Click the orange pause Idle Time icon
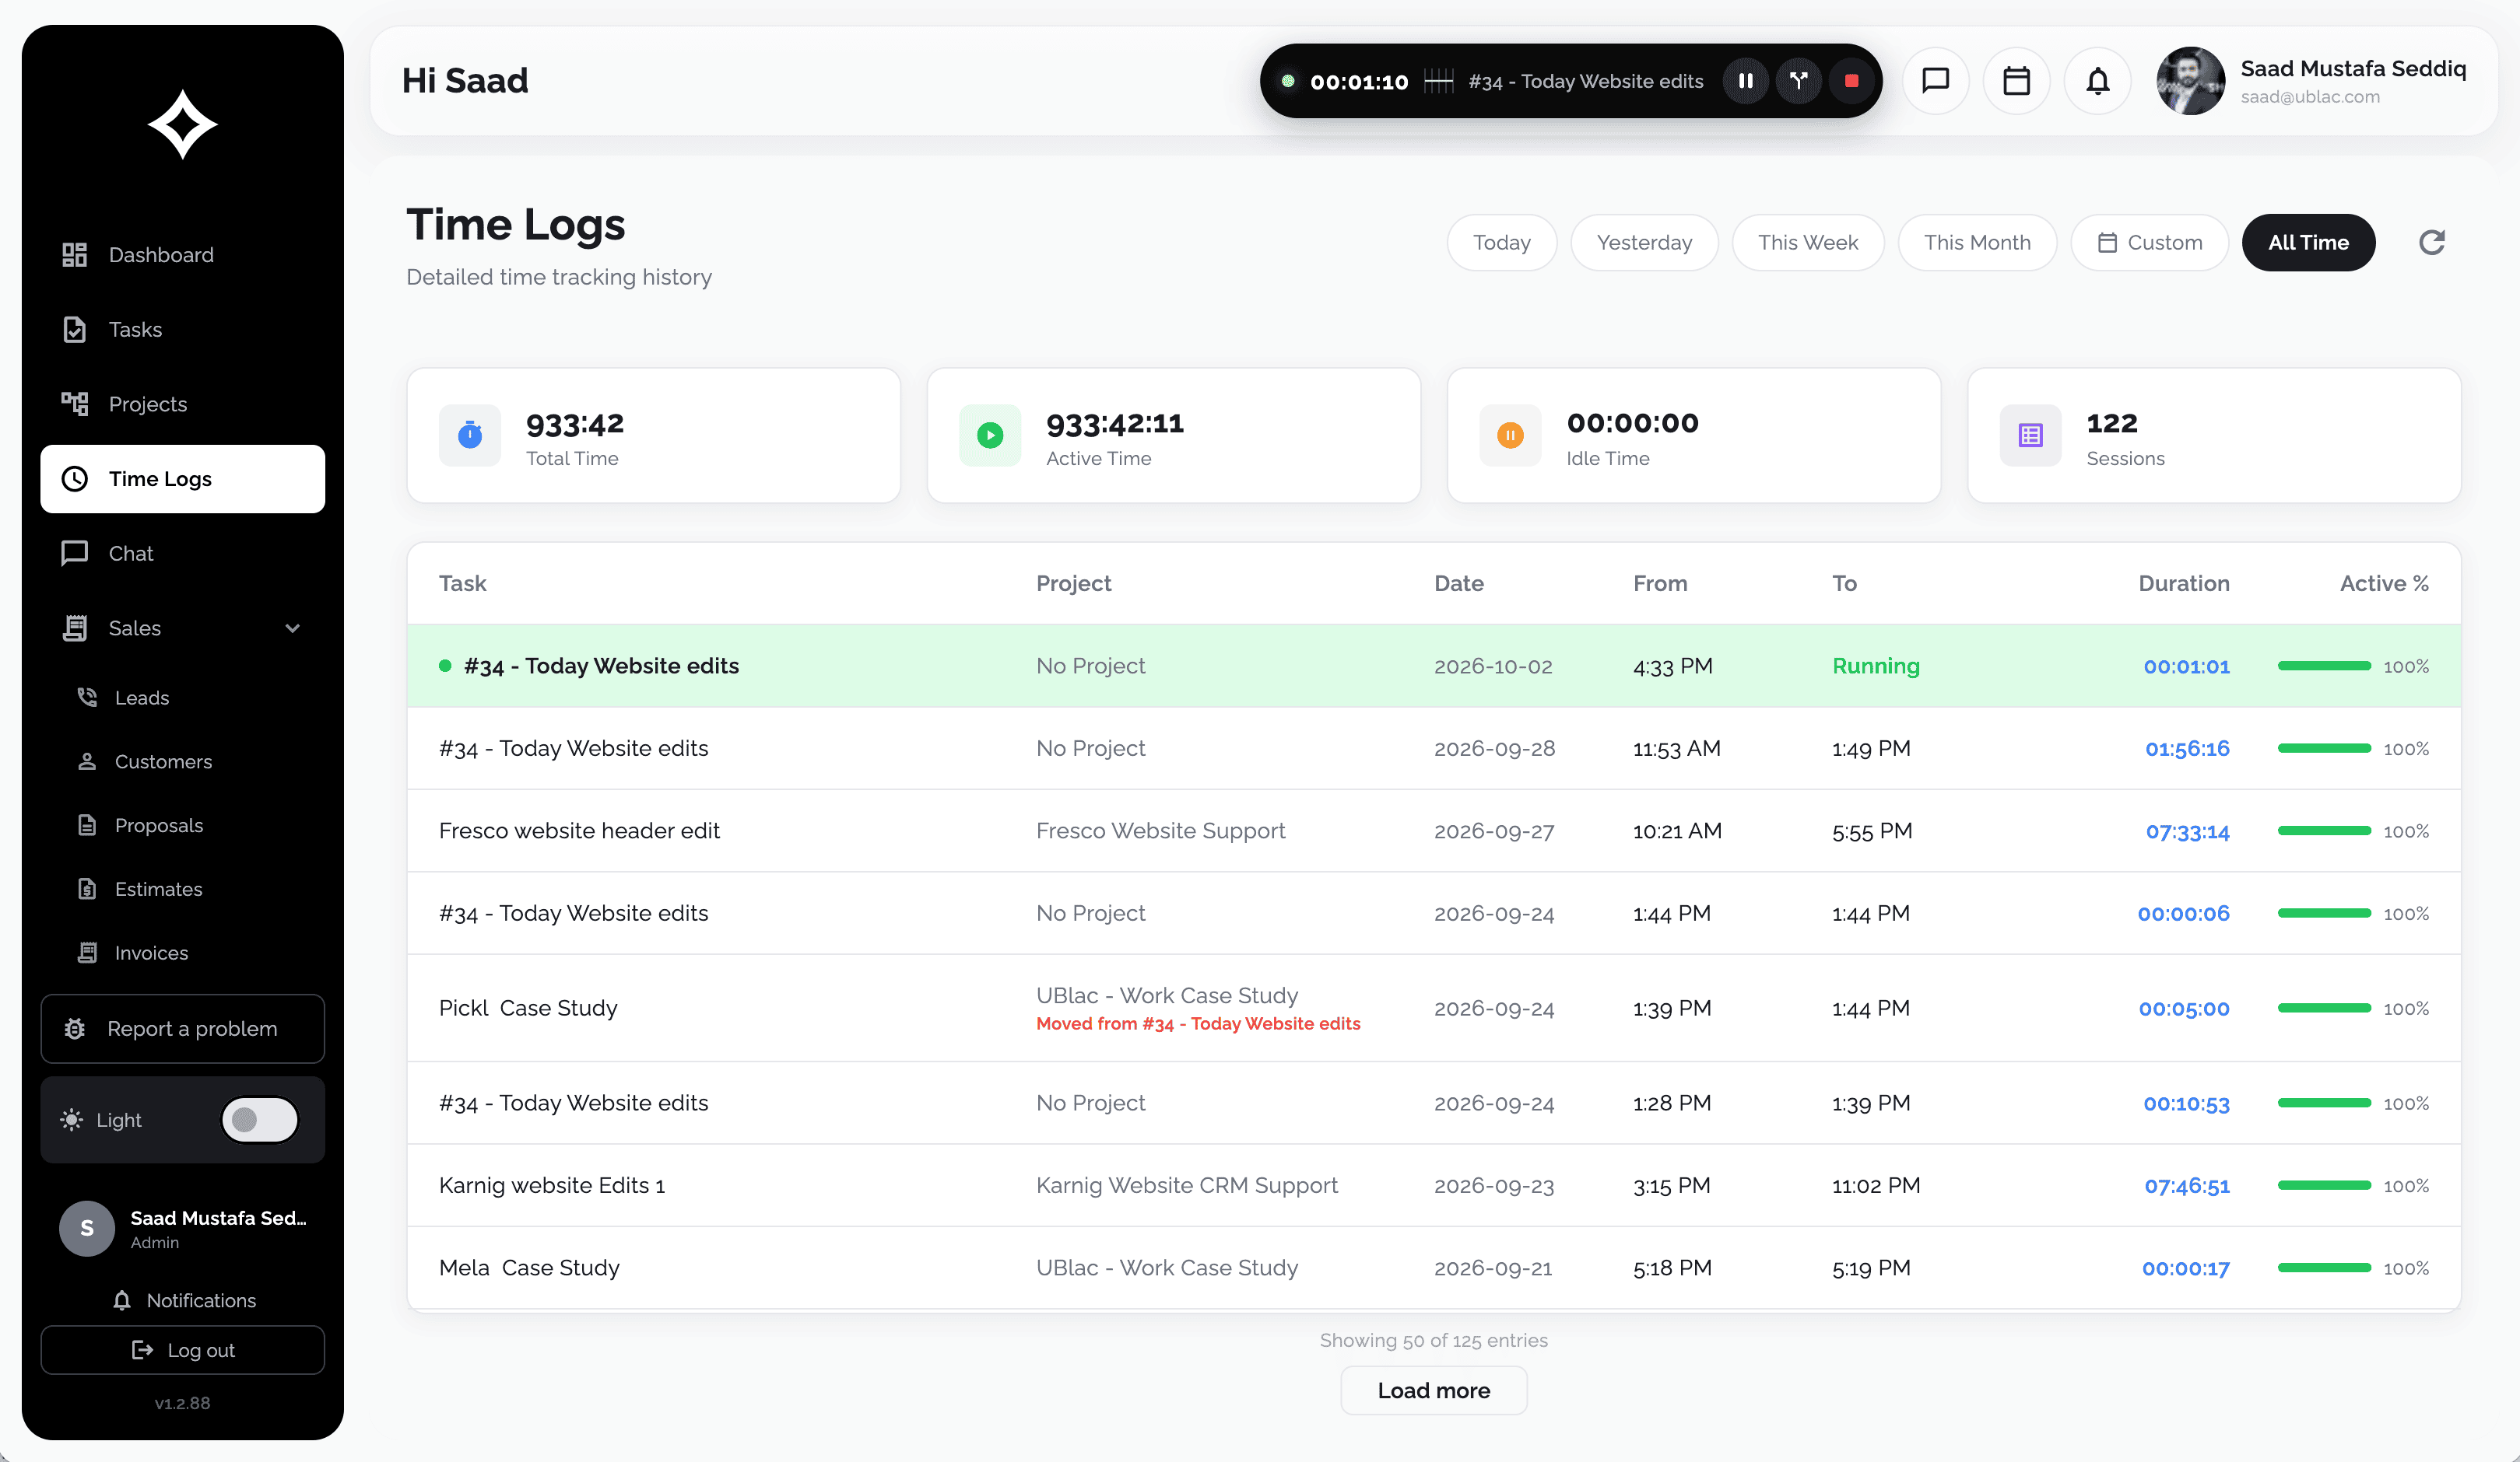Screen dimensions: 2520x1462 [x=1510, y=435]
